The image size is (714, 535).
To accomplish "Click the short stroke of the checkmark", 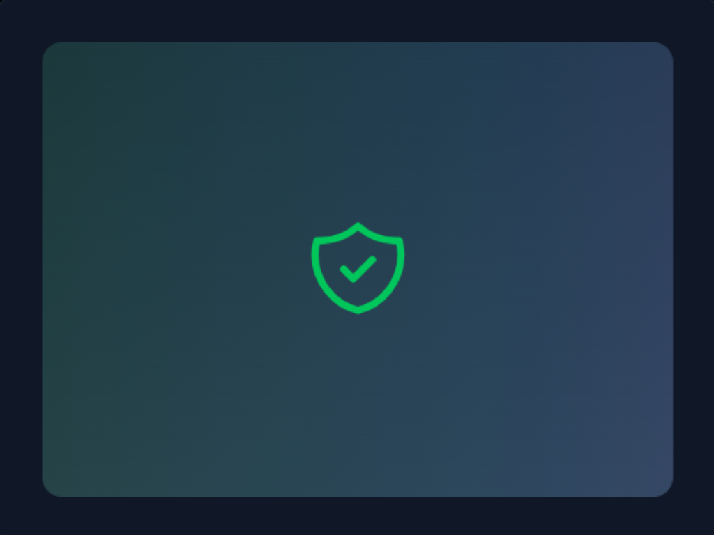I will 347,273.
